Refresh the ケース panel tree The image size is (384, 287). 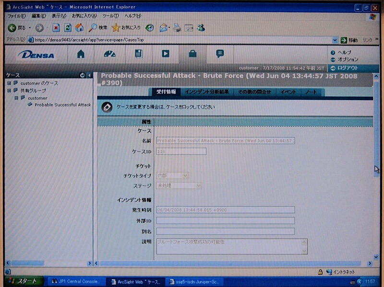(x=82, y=75)
